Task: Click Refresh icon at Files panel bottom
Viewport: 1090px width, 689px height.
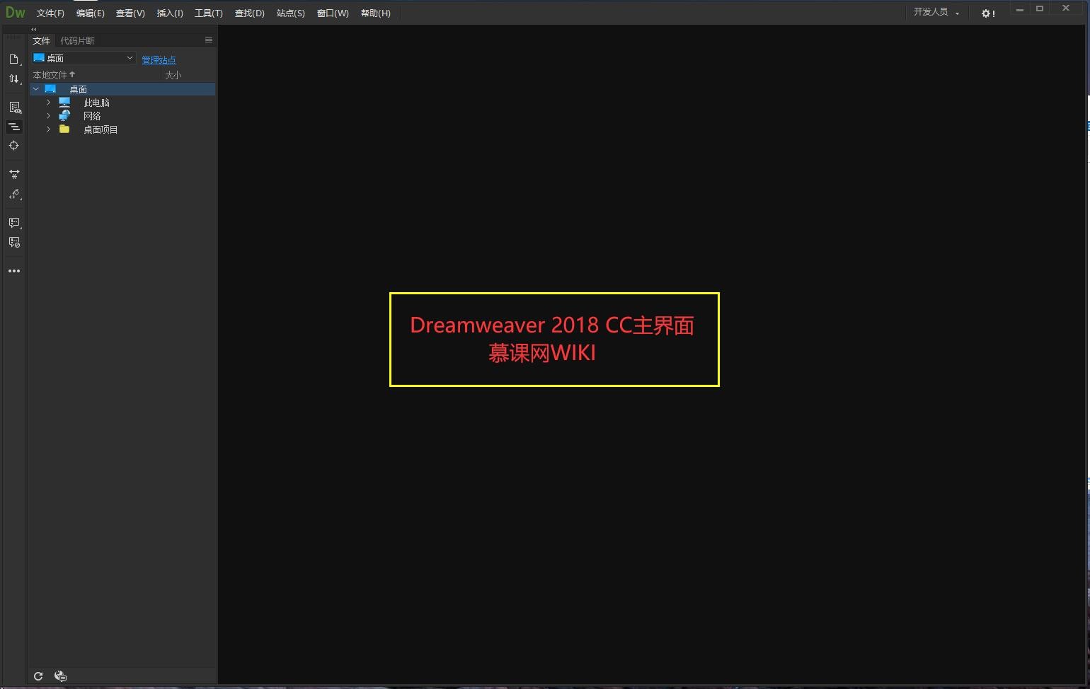Action: [x=38, y=676]
